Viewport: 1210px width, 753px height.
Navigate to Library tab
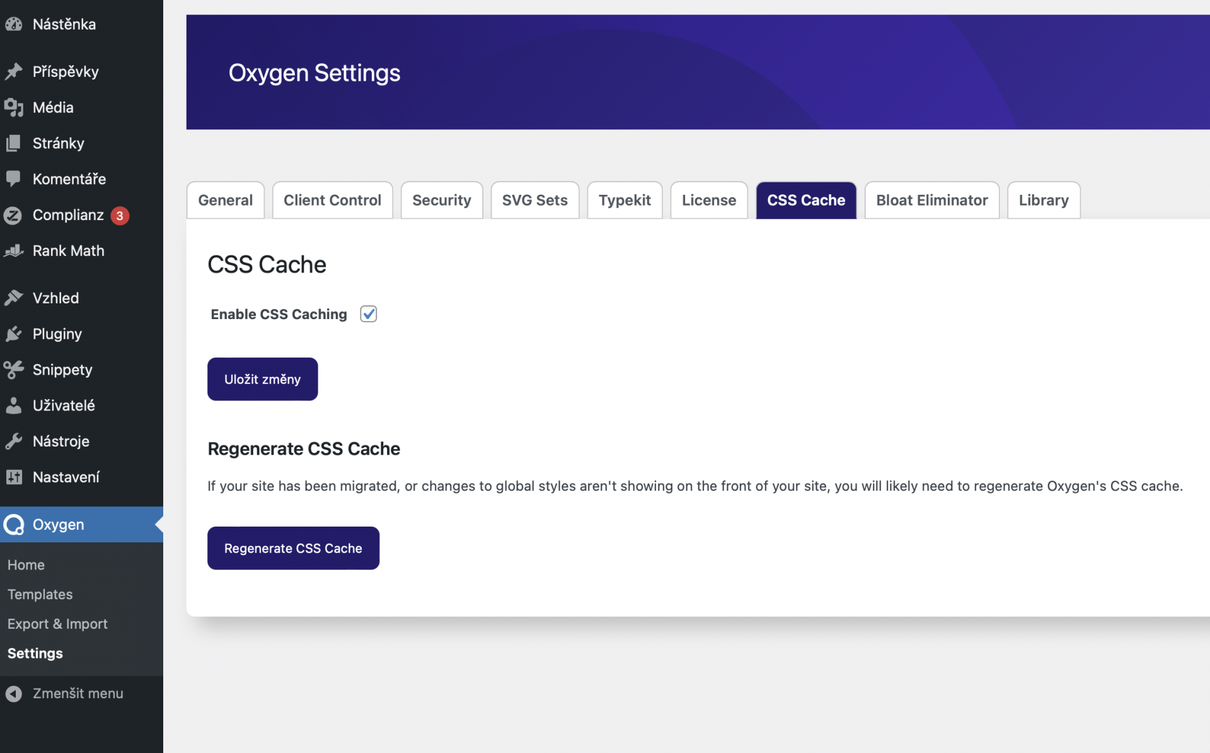(x=1044, y=199)
